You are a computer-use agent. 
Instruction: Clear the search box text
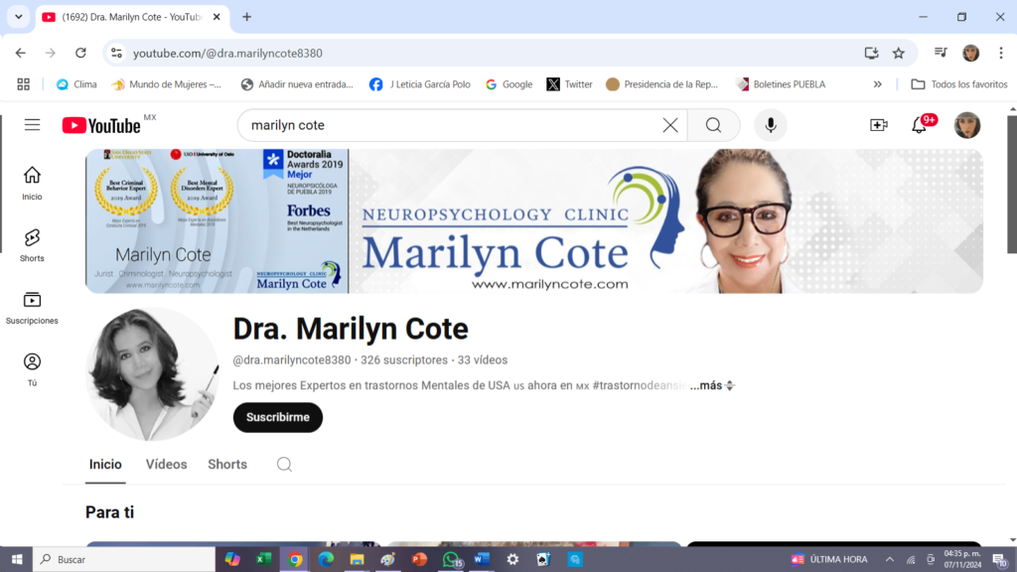[x=670, y=125]
